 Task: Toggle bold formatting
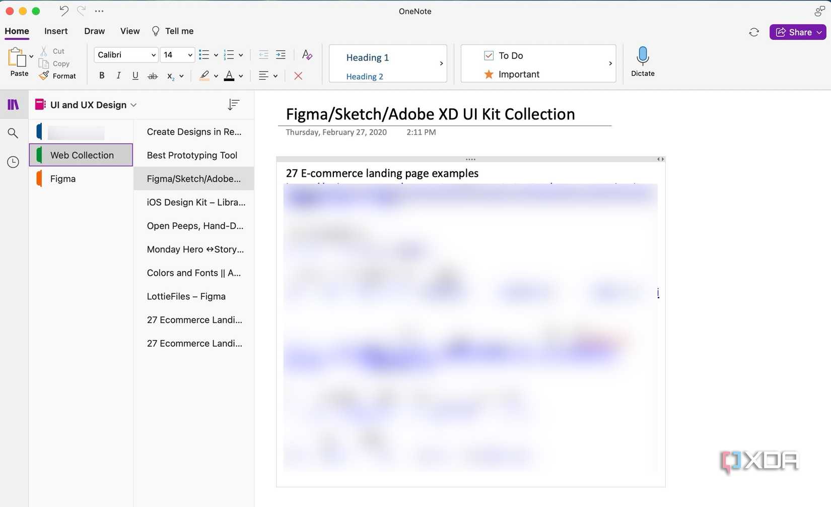pos(101,76)
